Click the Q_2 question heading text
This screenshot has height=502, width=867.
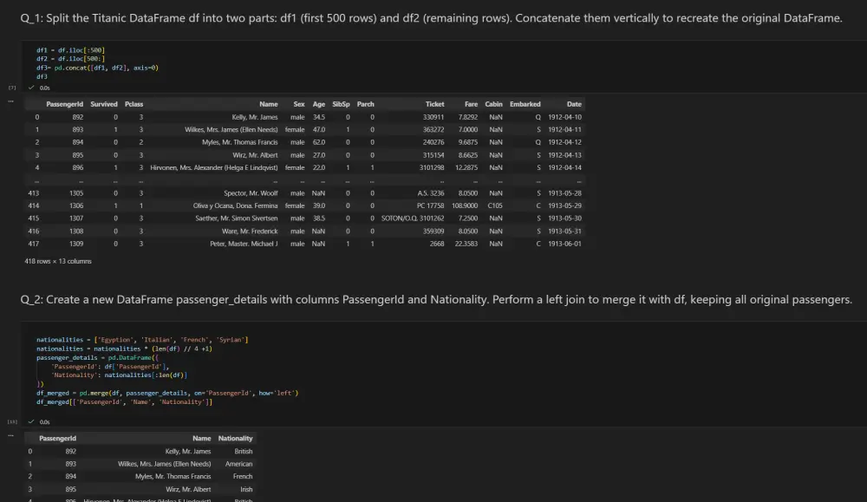pos(436,299)
